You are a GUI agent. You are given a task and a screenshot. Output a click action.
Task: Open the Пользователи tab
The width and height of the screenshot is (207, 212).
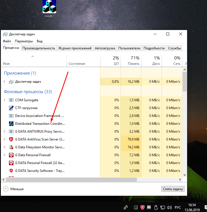coord(129,48)
